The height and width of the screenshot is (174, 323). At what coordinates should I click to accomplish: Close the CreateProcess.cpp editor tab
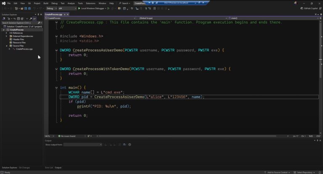[68, 14]
